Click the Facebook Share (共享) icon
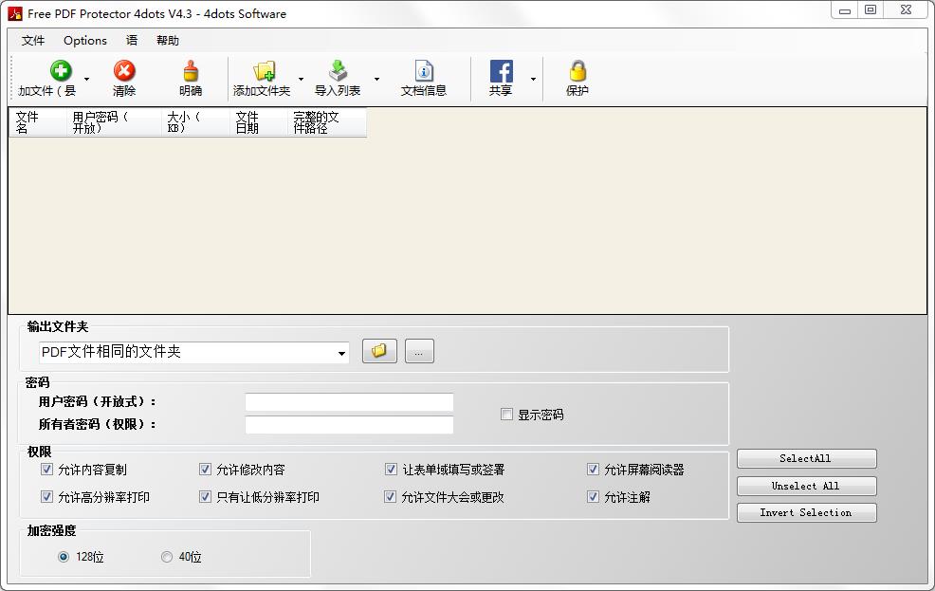Image resolution: width=935 pixels, height=591 pixels. point(501,71)
